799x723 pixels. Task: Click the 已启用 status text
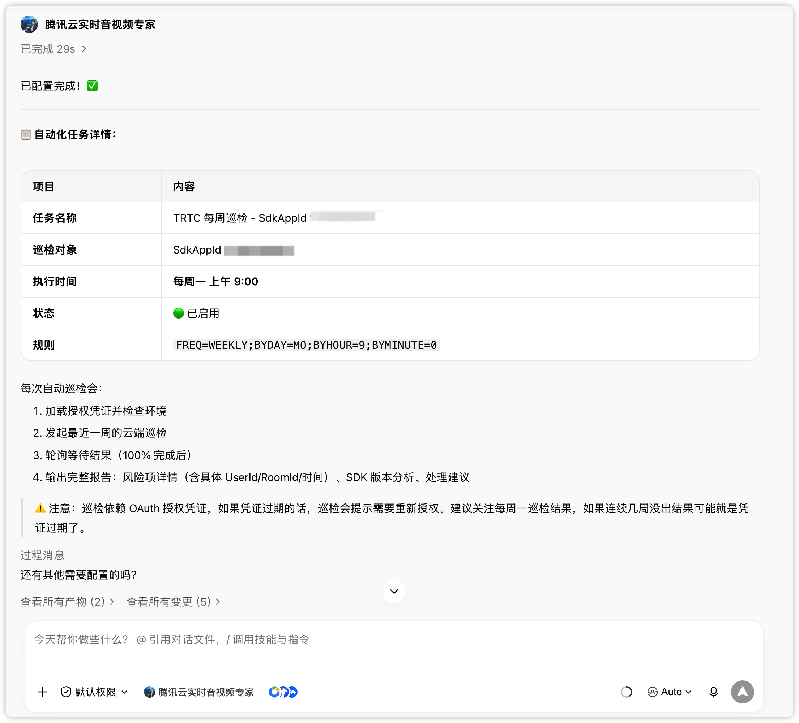tap(203, 313)
